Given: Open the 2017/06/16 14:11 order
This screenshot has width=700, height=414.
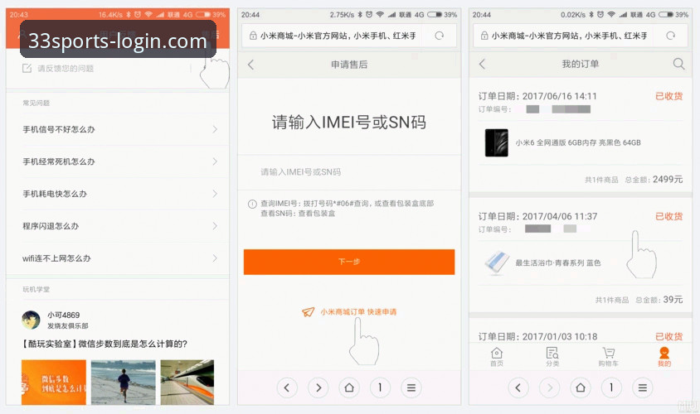Looking at the screenshot, I should [537, 96].
